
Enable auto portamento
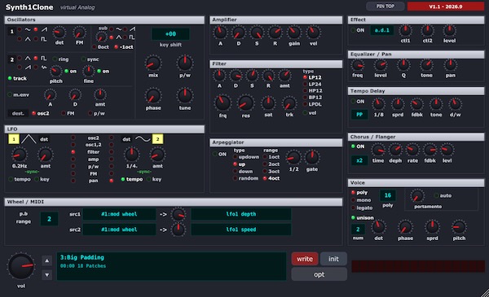tap(436, 195)
